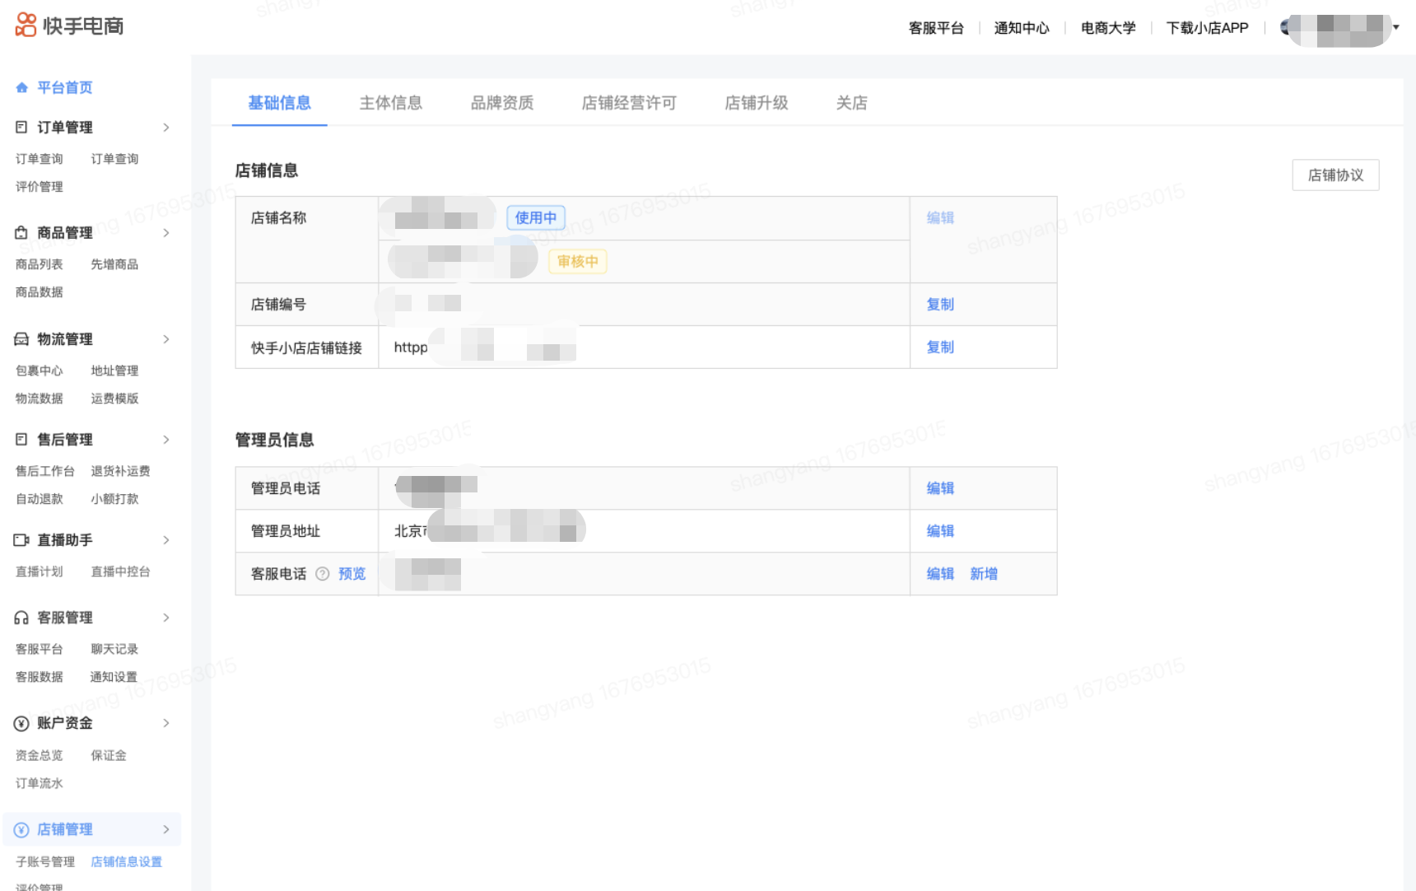
Task: Open the account dropdown arrow at top right
Action: pyautogui.click(x=1396, y=27)
